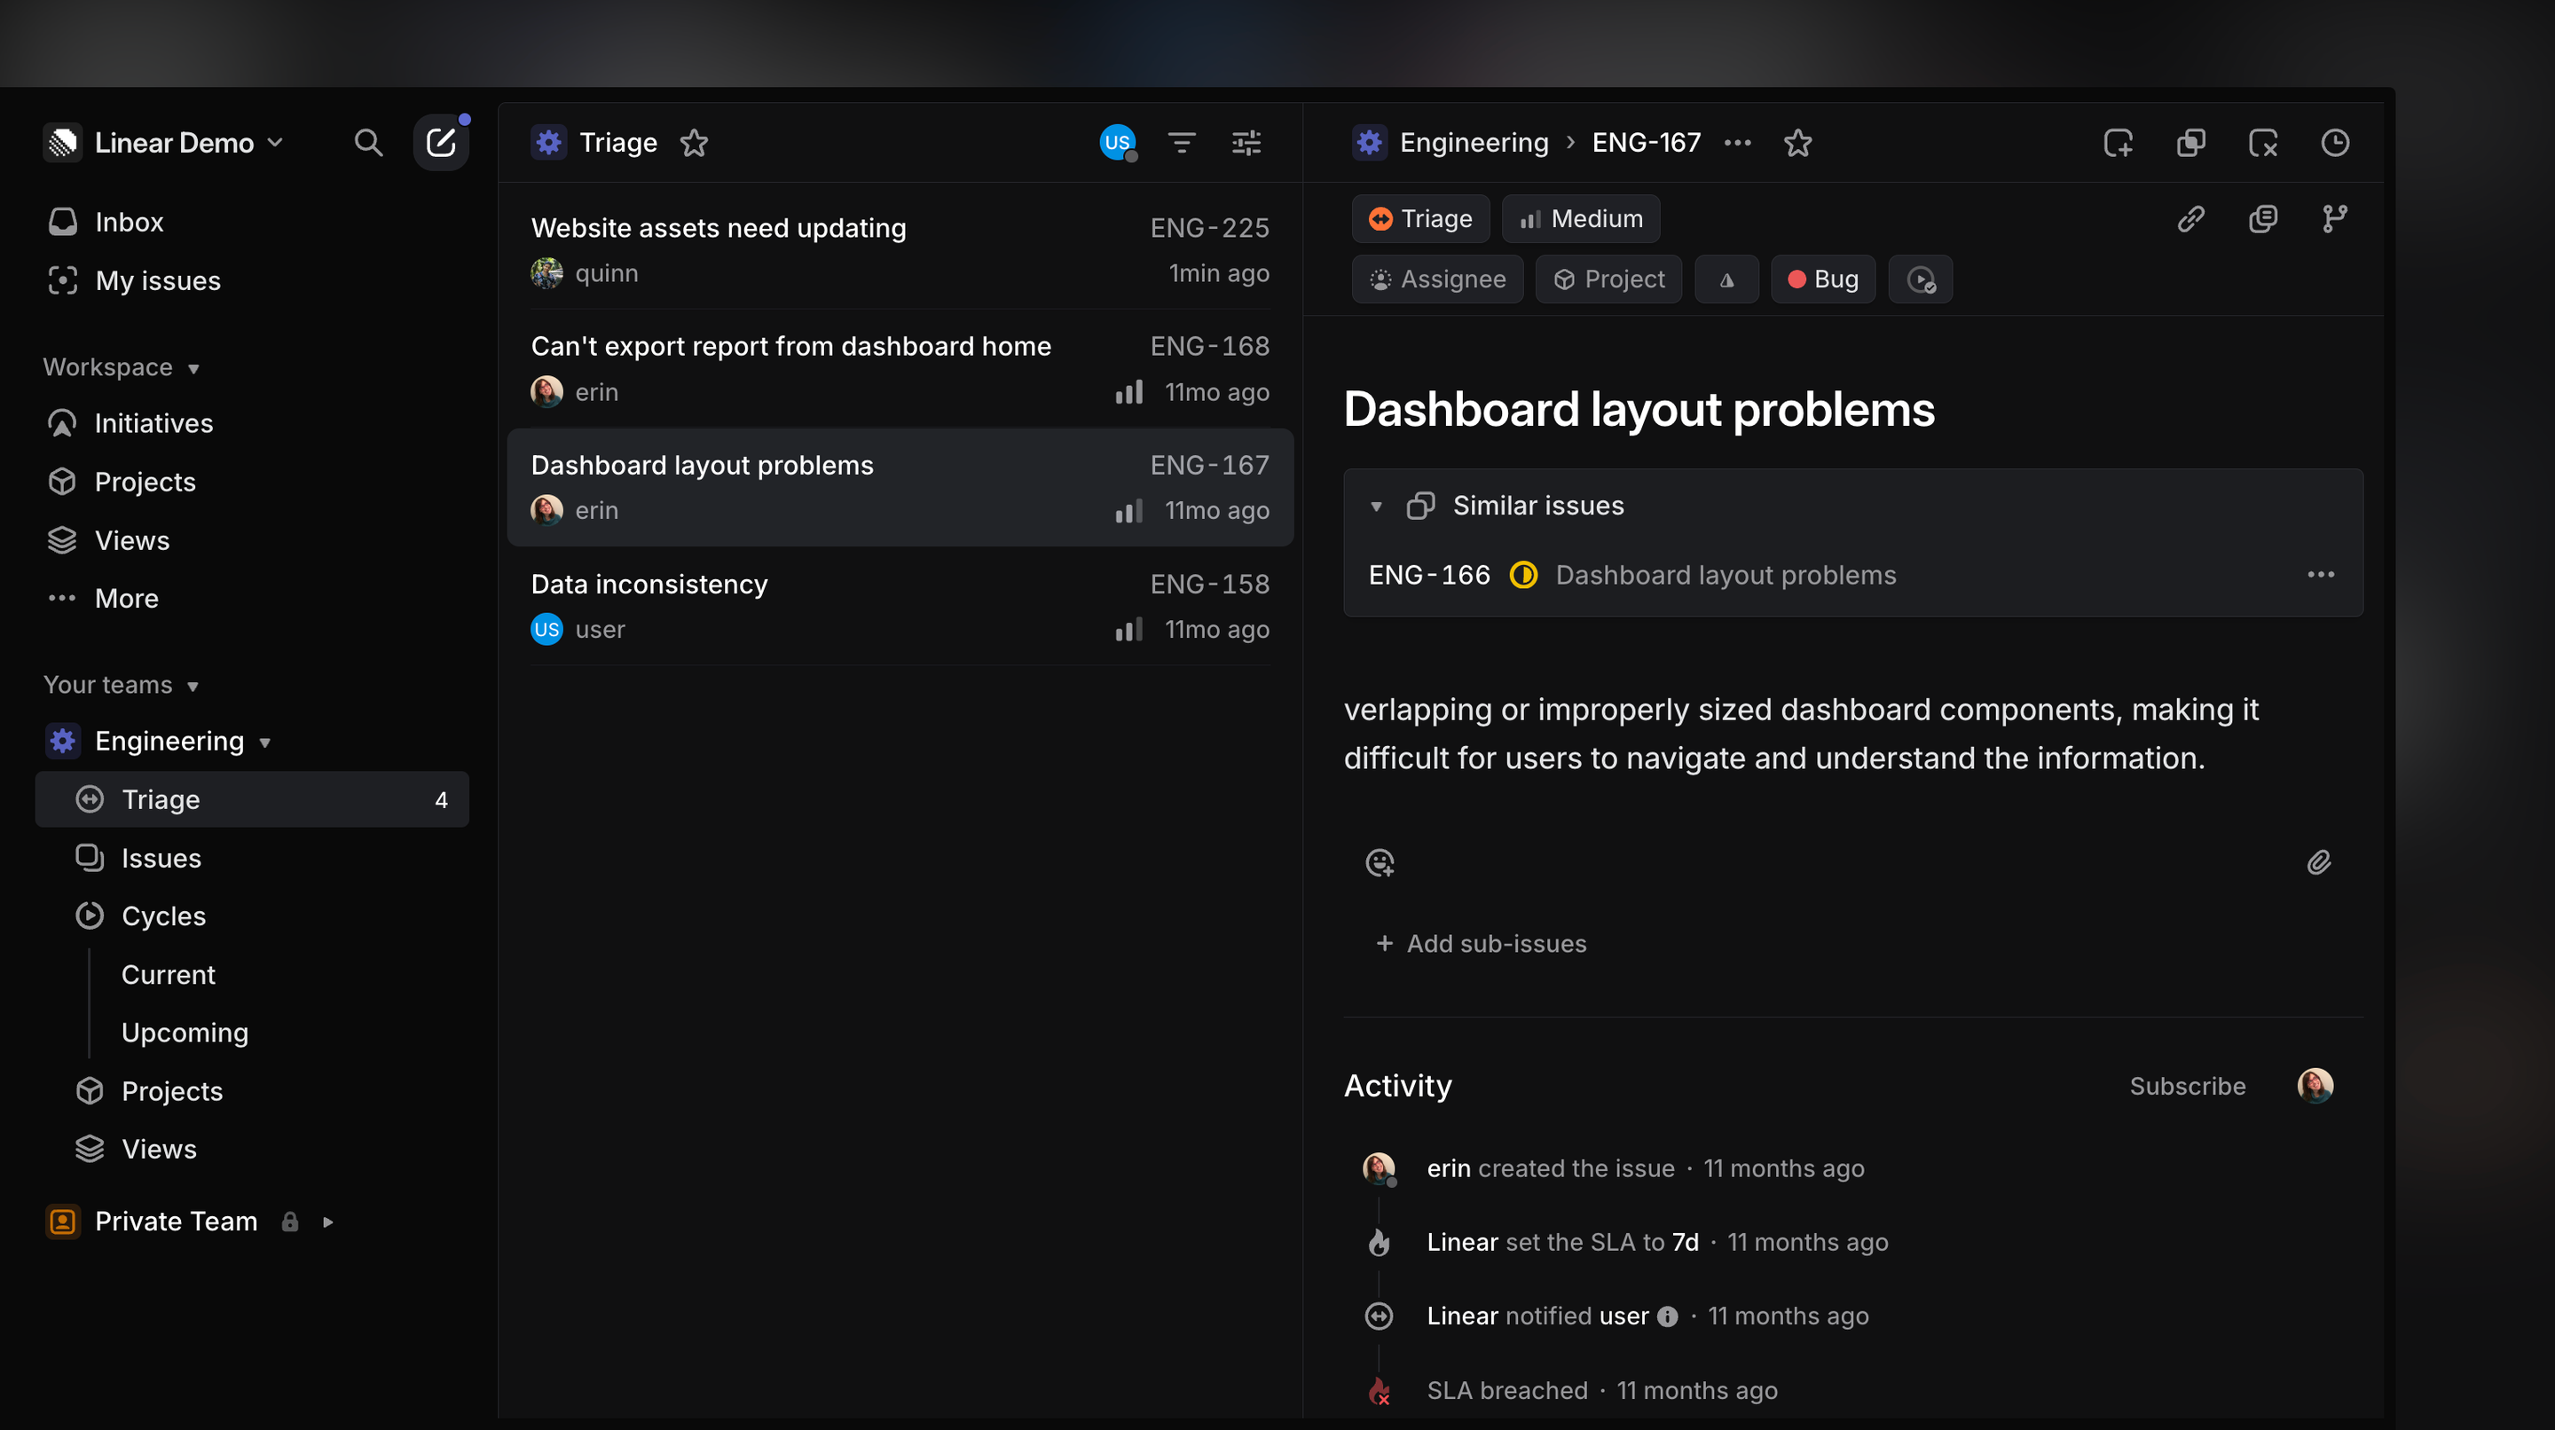Open Engineering Issues

click(x=252, y=859)
